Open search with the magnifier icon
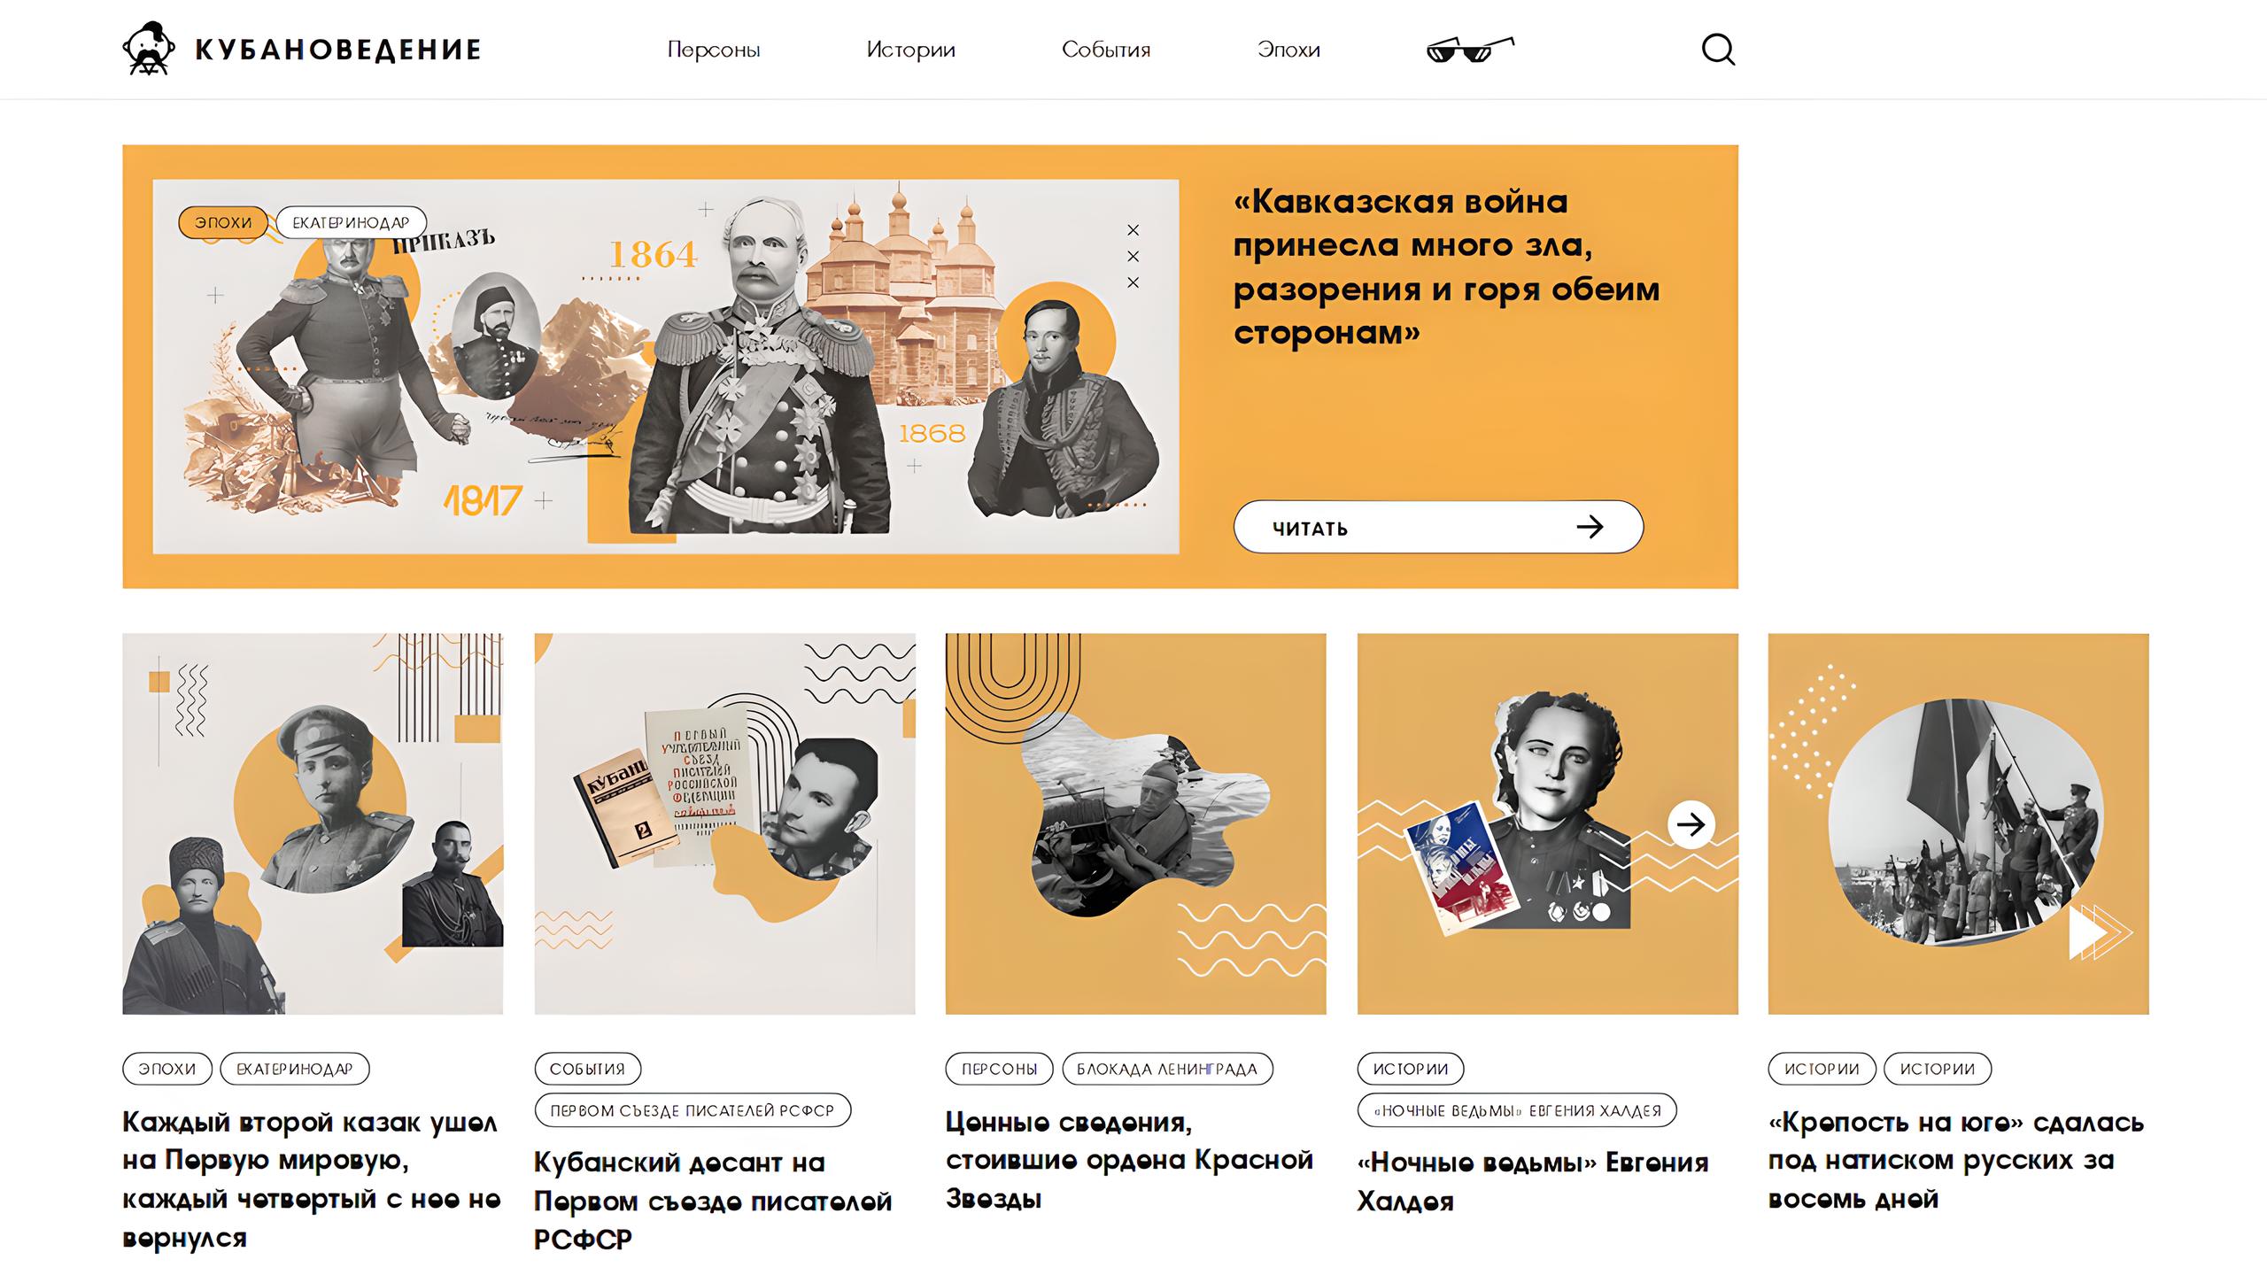The image size is (2267, 1275). coord(1718,50)
